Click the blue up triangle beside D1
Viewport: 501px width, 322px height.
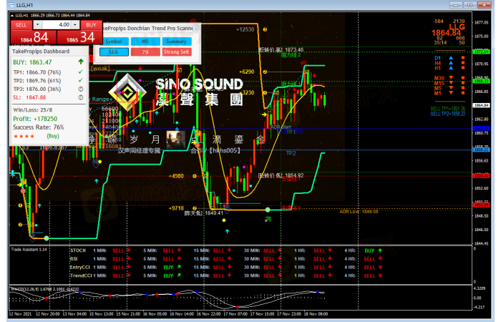451,58
